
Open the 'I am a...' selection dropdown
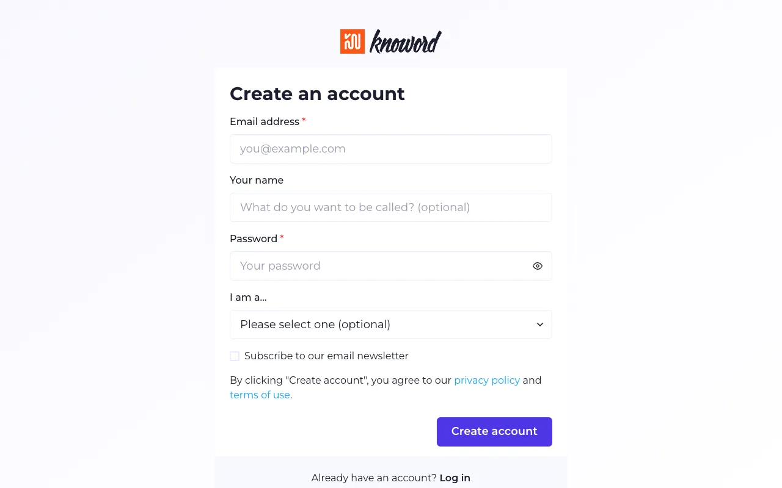tap(391, 325)
